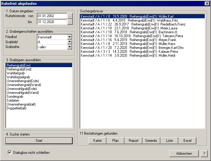The image size is (211, 161).
Task: Generate a Report of results
Action: coord(133,141)
